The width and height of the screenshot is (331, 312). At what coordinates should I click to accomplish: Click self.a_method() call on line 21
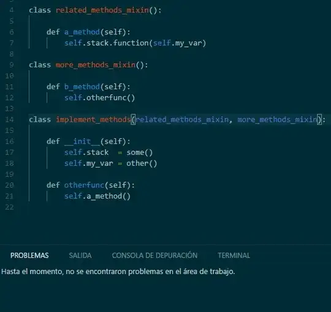coord(97,196)
